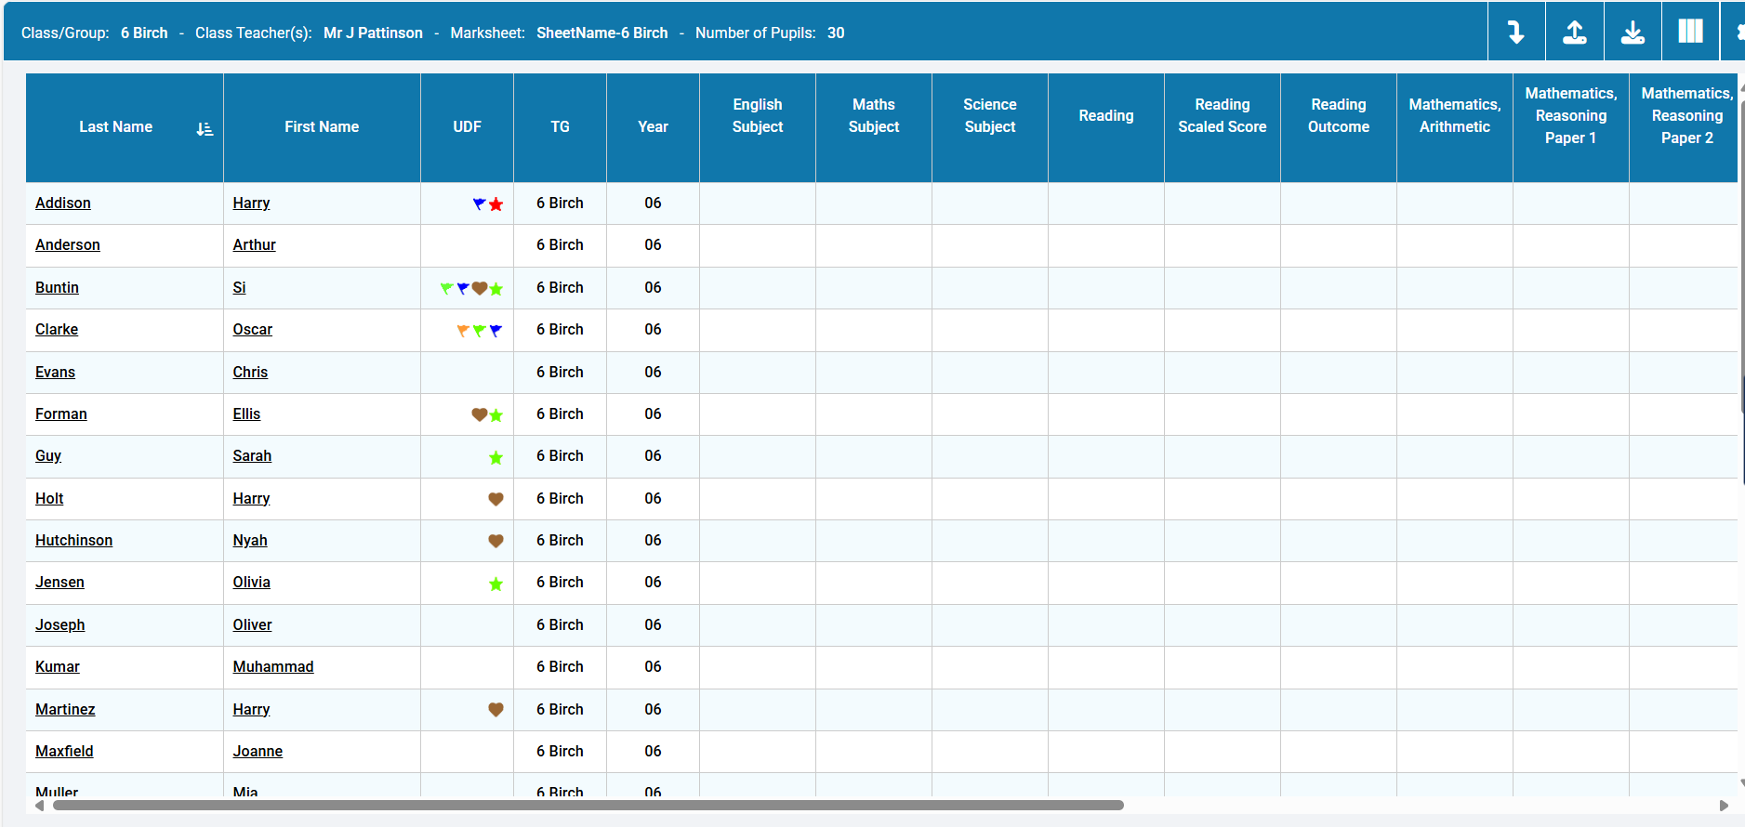Click the upload icon in top toolbar
The image size is (1745, 827).
point(1574,33)
